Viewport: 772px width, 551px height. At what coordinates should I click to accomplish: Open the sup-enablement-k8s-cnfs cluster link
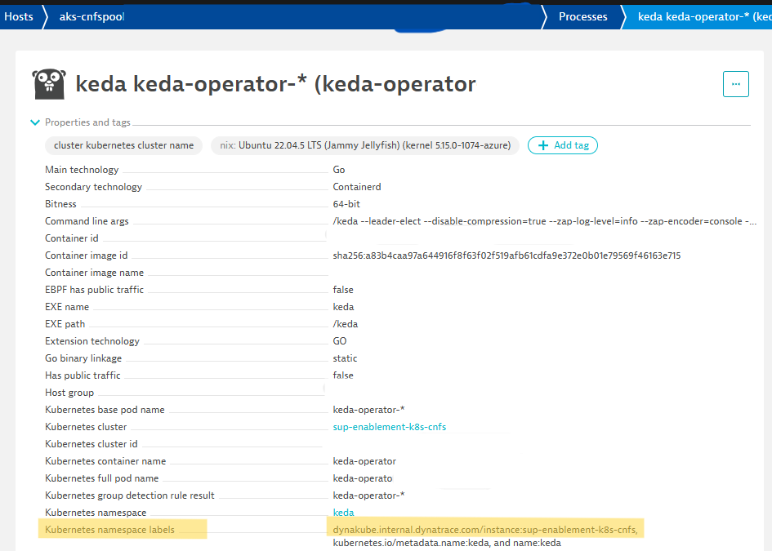390,426
